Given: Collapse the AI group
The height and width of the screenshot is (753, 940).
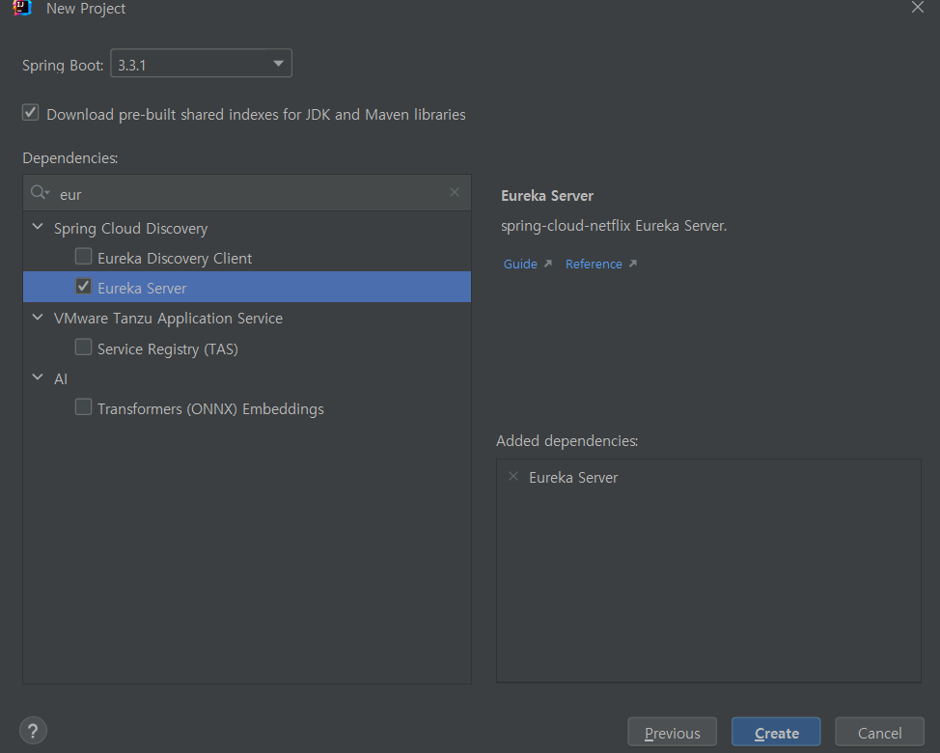Looking at the screenshot, I should [38, 377].
